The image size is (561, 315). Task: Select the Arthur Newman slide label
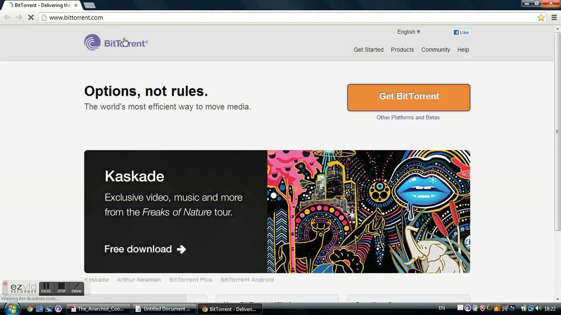[139, 280]
